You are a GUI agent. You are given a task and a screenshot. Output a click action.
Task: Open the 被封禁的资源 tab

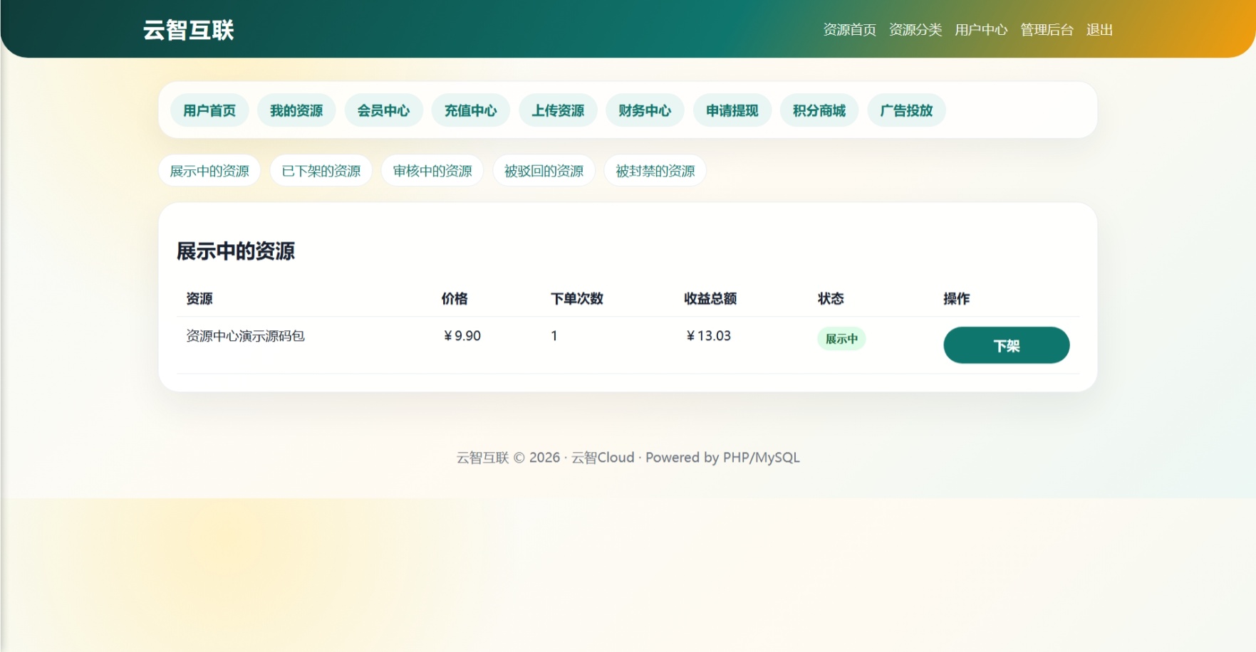coord(655,171)
